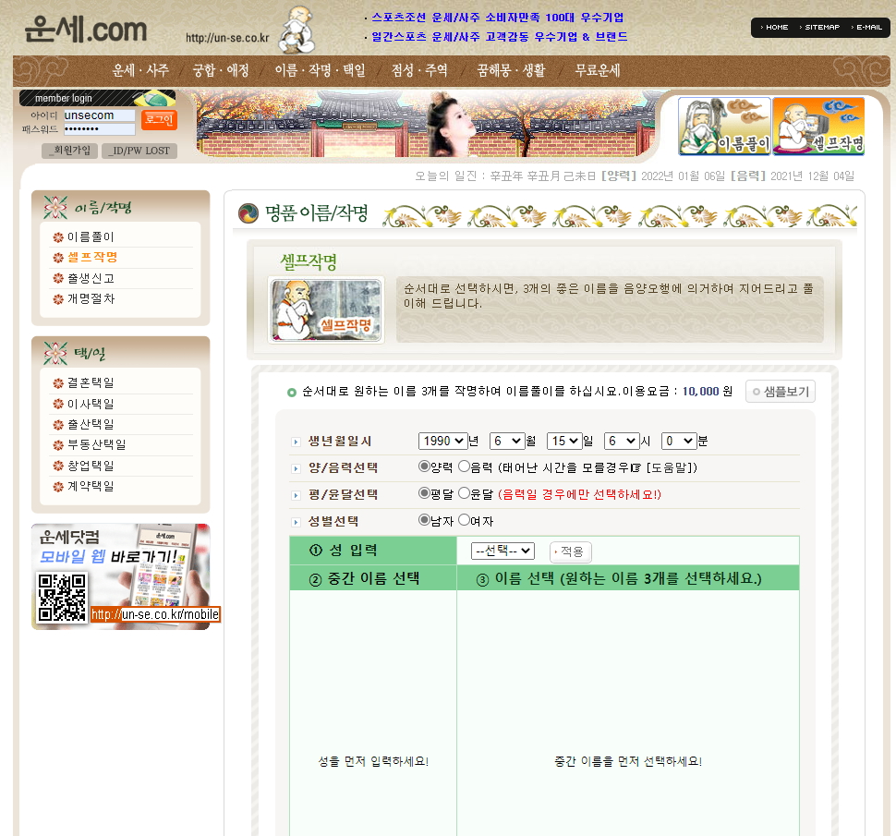
Task: Click the 샘플보기 button
Action: (x=781, y=392)
